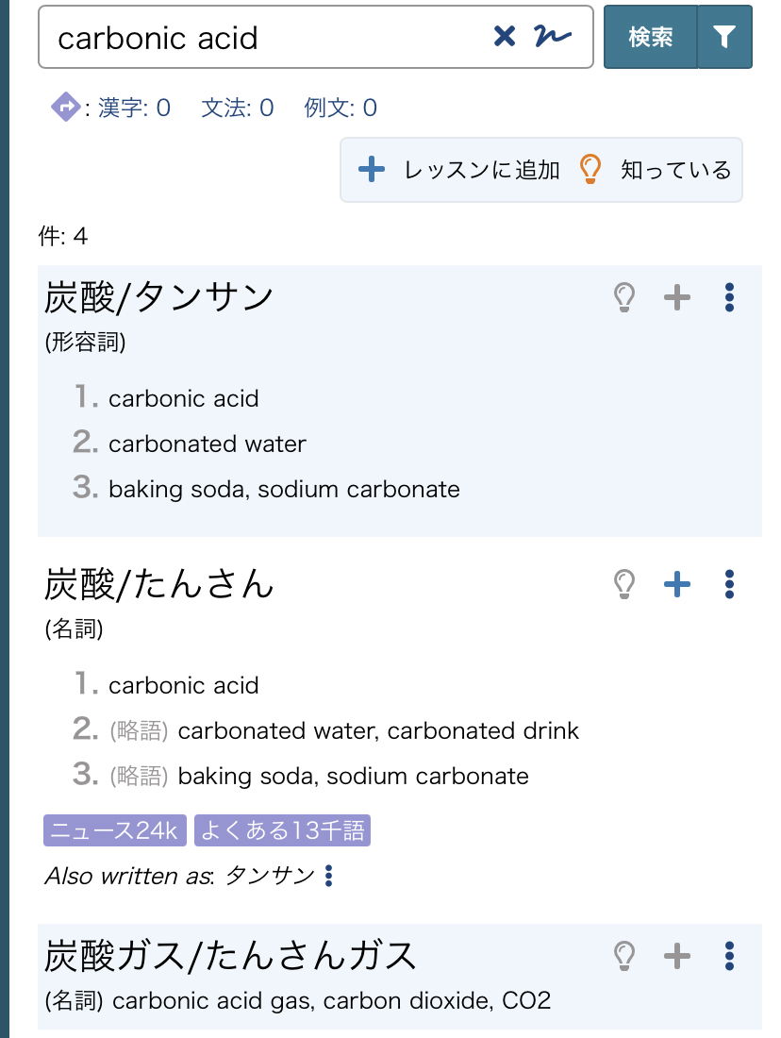Click the purple redirect diamond icon

coord(65,107)
